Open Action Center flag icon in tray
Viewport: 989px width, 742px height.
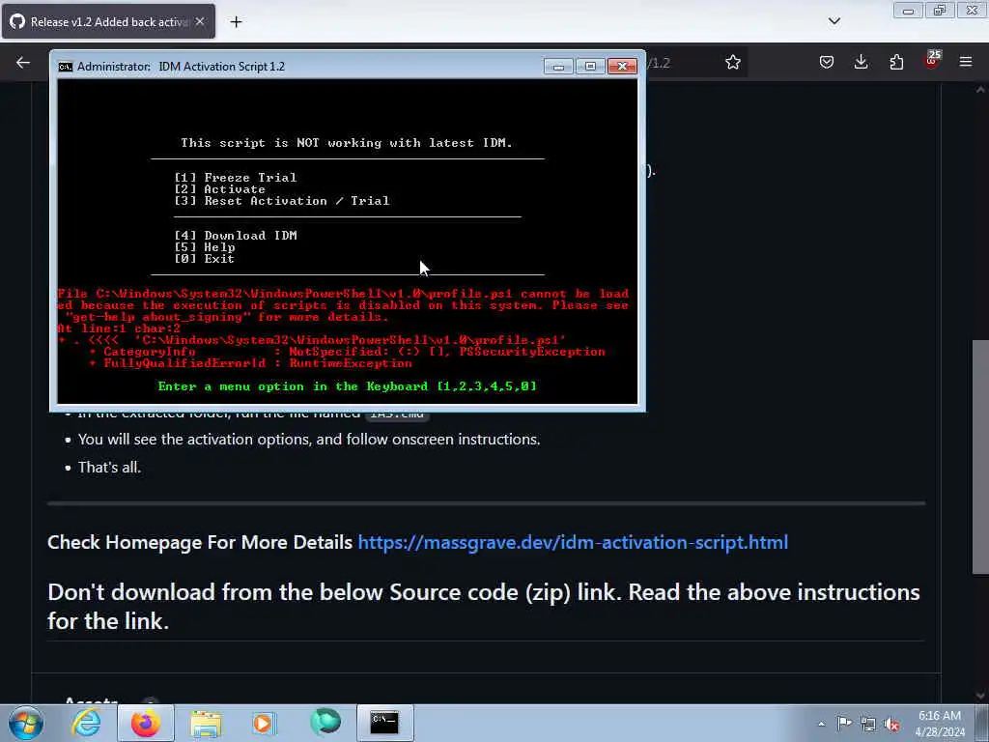pyautogui.click(x=844, y=723)
